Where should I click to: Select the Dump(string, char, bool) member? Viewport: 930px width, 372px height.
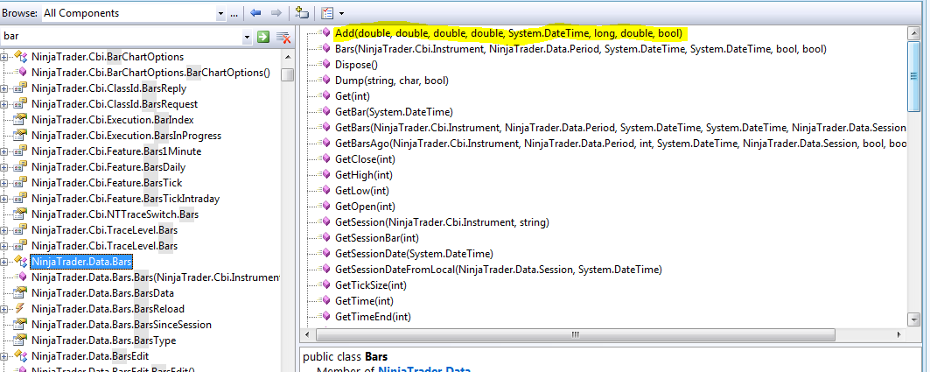coord(391,81)
